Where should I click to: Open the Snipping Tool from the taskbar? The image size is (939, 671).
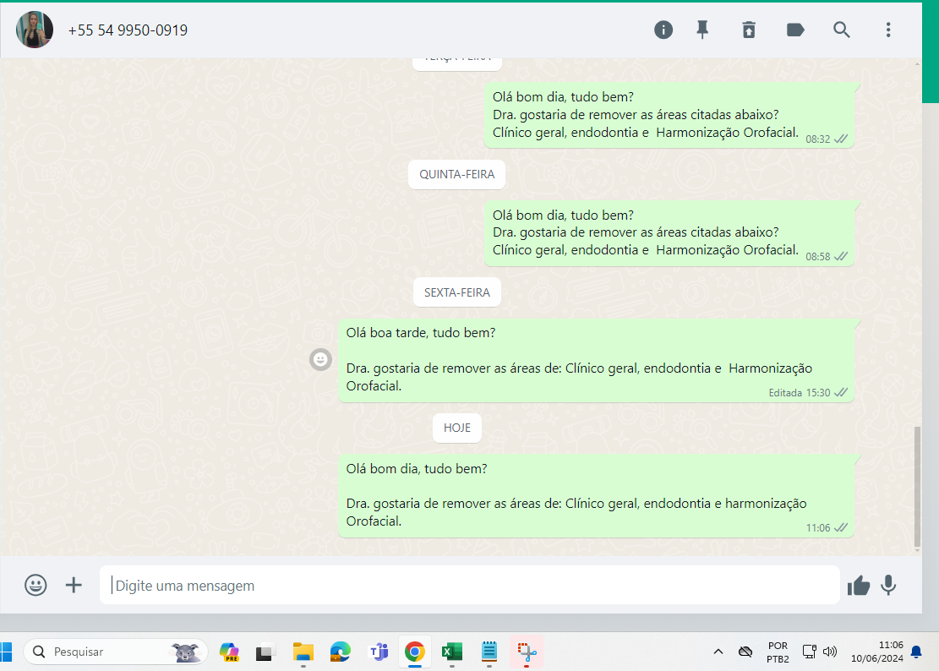527,652
